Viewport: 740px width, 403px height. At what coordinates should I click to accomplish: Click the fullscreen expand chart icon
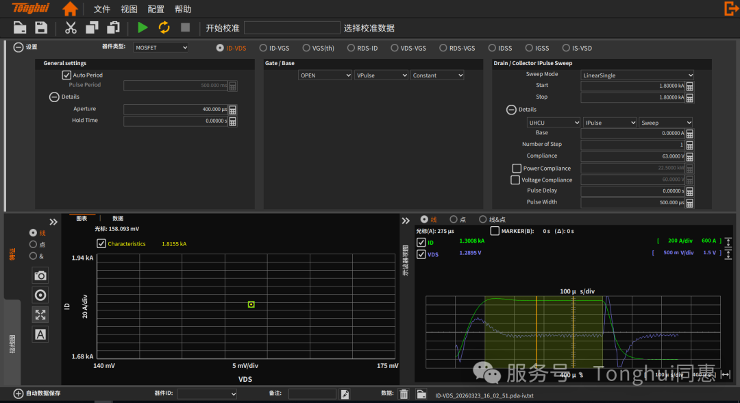[40, 315]
